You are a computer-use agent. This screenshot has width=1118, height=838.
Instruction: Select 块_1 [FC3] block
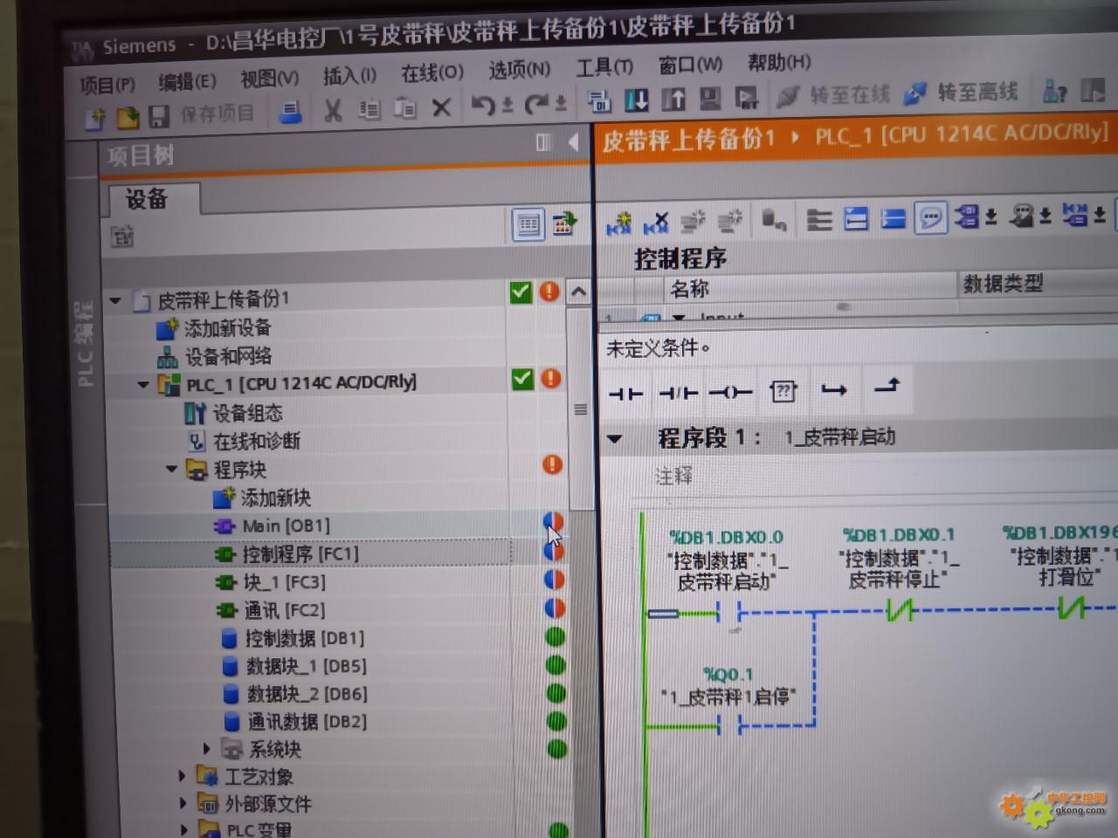coord(272,582)
